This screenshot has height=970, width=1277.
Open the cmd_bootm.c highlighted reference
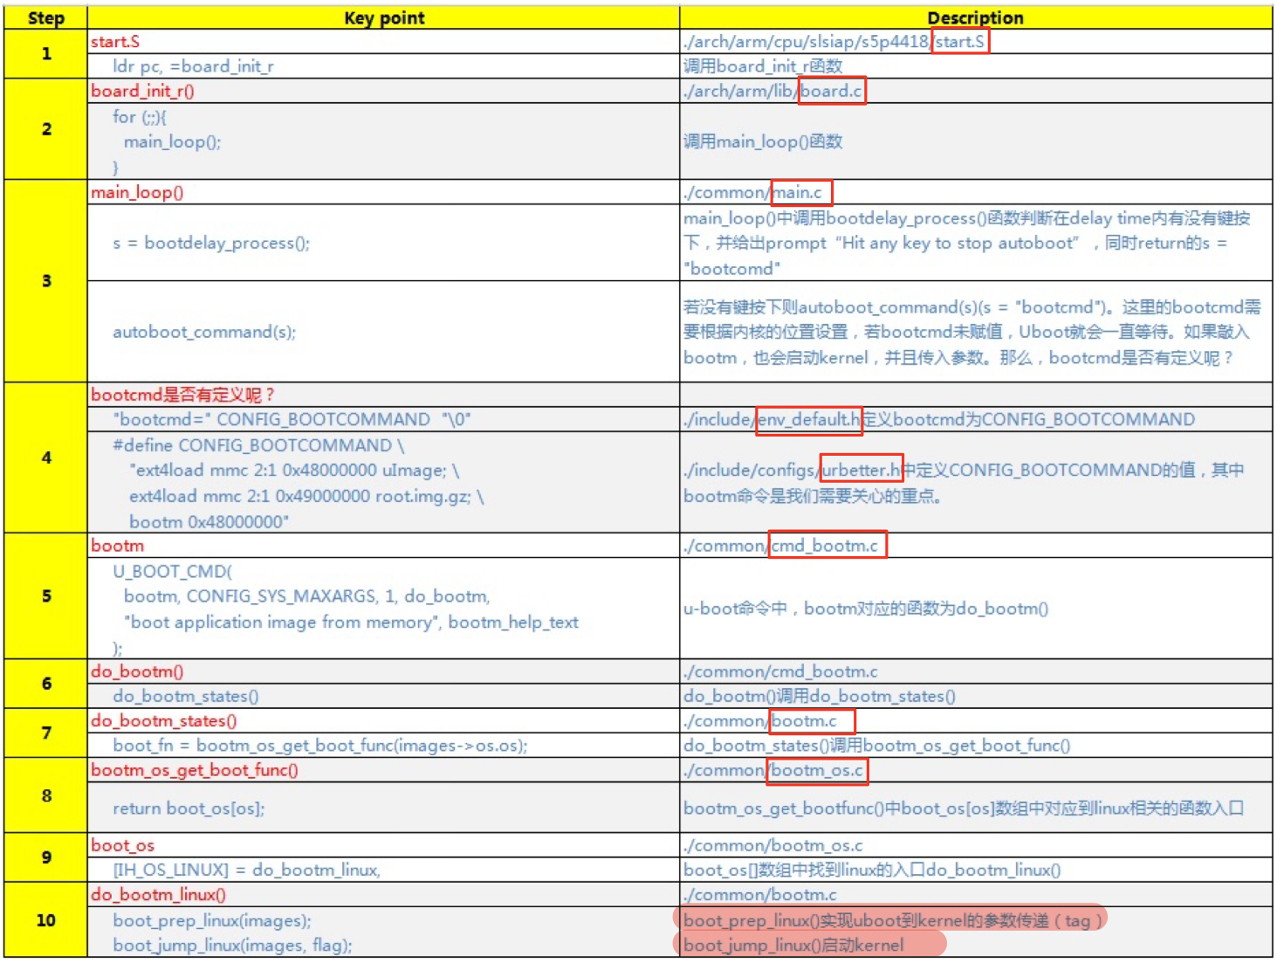click(x=827, y=545)
